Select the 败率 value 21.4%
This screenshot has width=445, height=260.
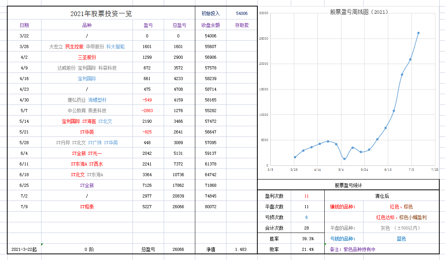point(308,249)
